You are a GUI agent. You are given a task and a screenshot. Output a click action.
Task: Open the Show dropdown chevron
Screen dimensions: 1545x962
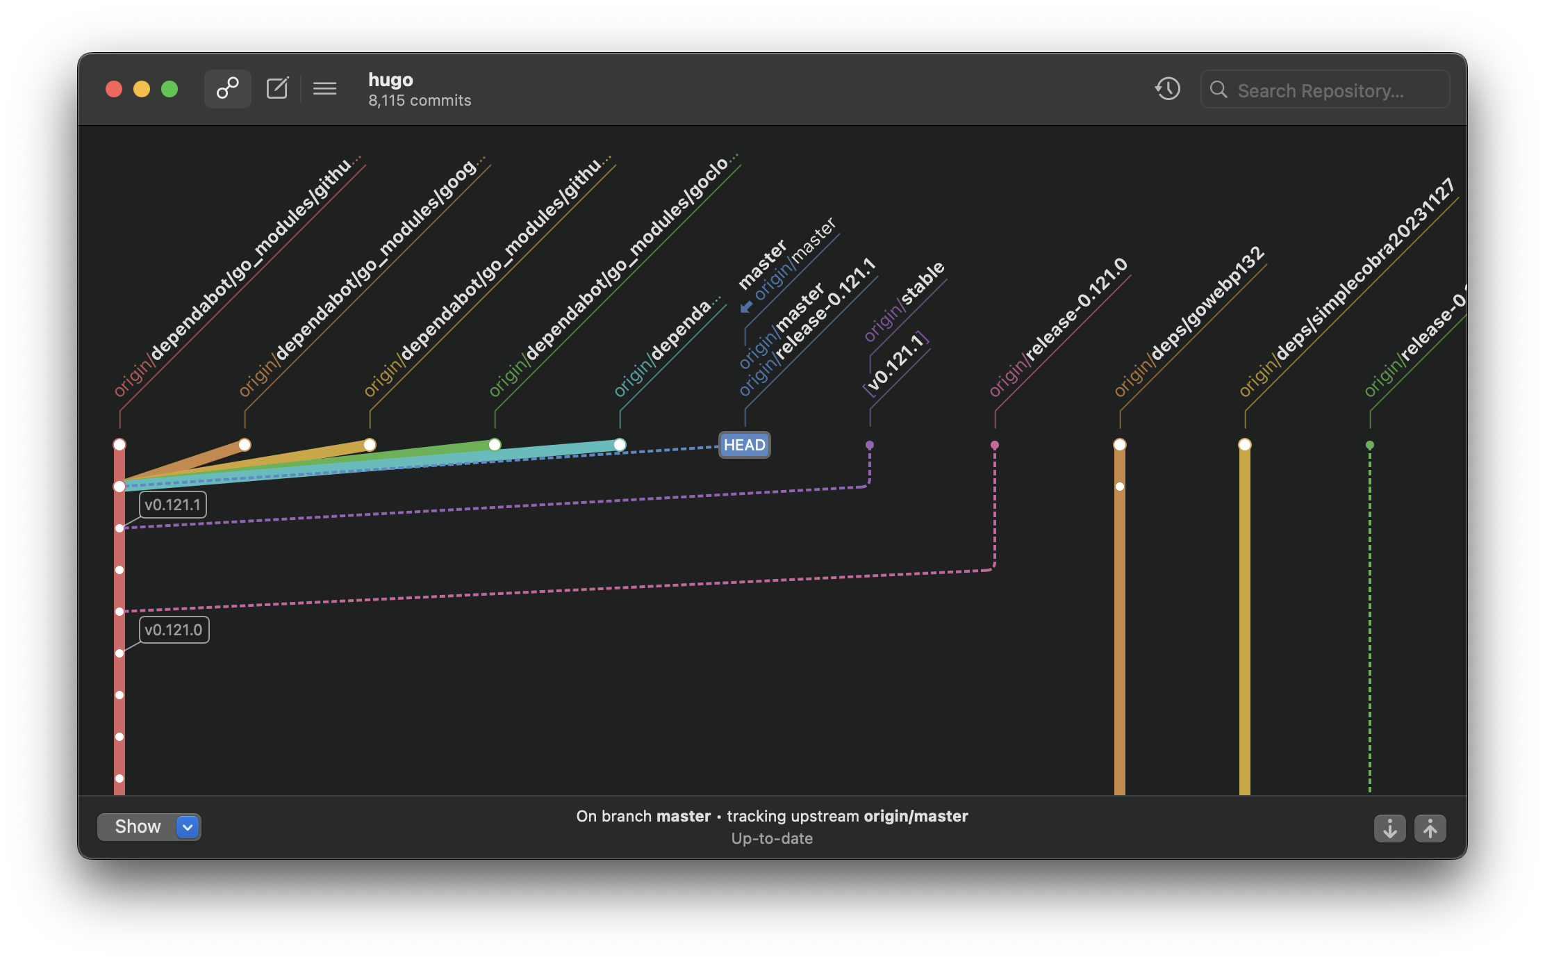(x=188, y=826)
